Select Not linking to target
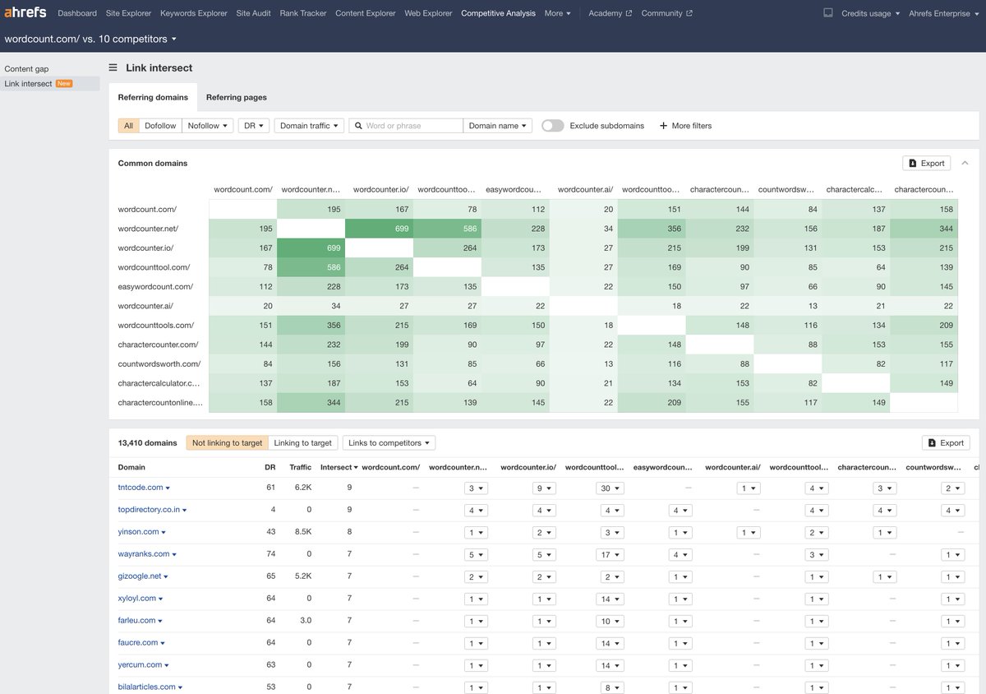The height and width of the screenshot is (694, 986). click(x=228, y=443)
